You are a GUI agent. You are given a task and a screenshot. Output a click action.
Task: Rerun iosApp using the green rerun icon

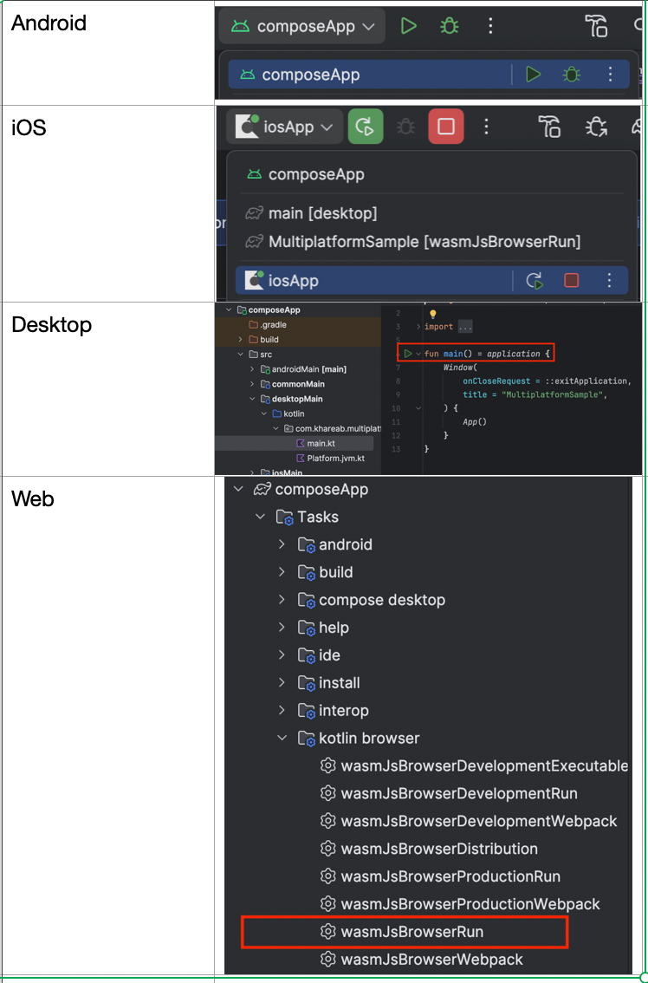coord(366,127)
